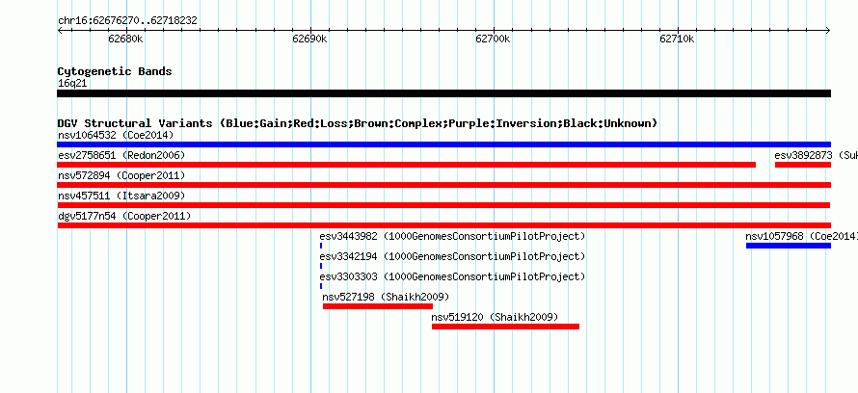The width and height of the screenshot is (858, 393).
Task: Open the nsv1064532 (Coe2014) label
Action: coord(116,135)
